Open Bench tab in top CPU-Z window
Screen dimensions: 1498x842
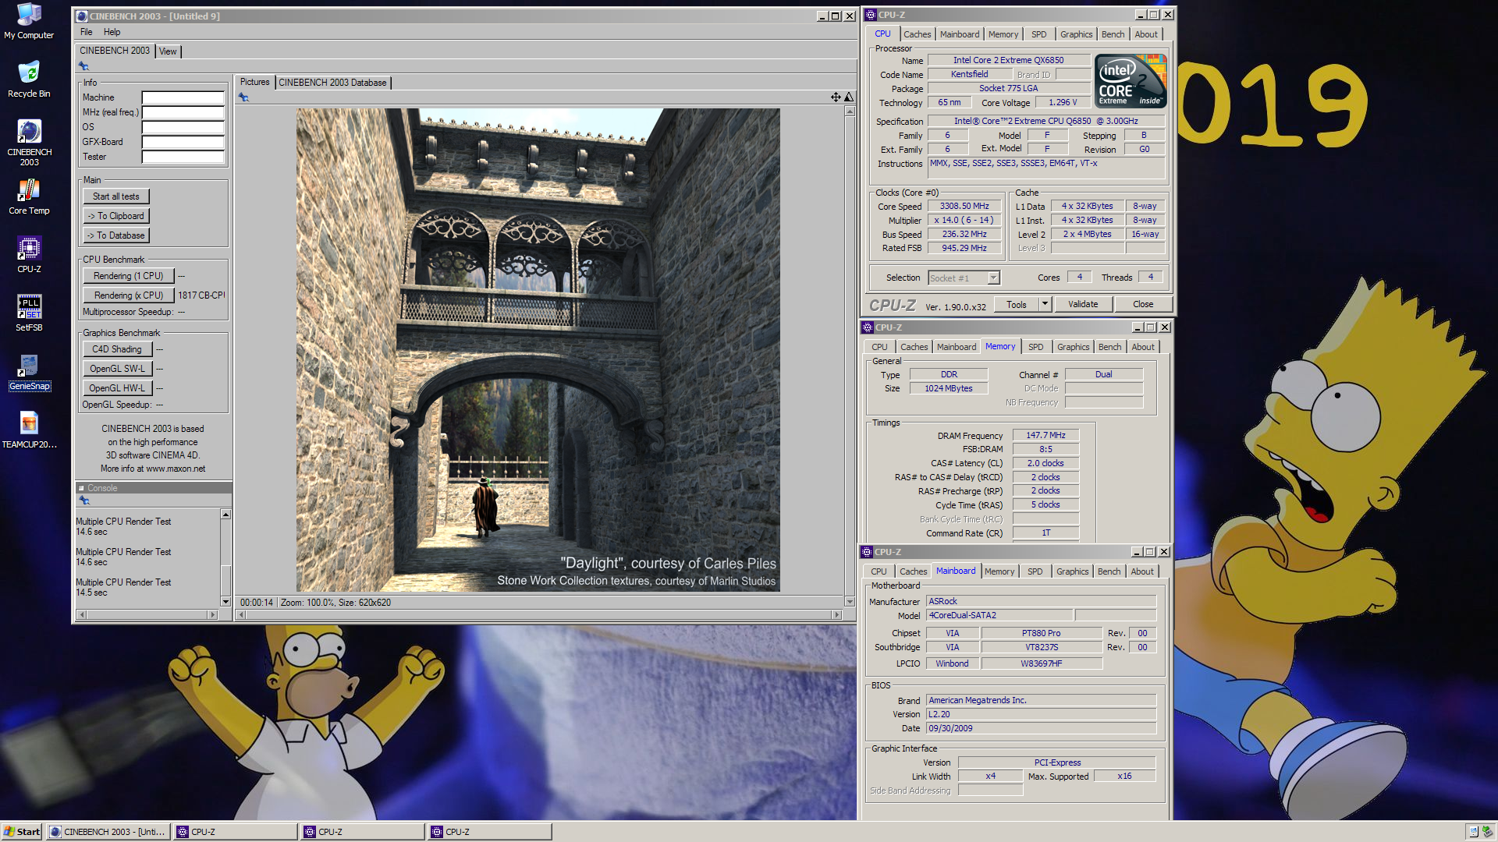[x=1113, y=34]
